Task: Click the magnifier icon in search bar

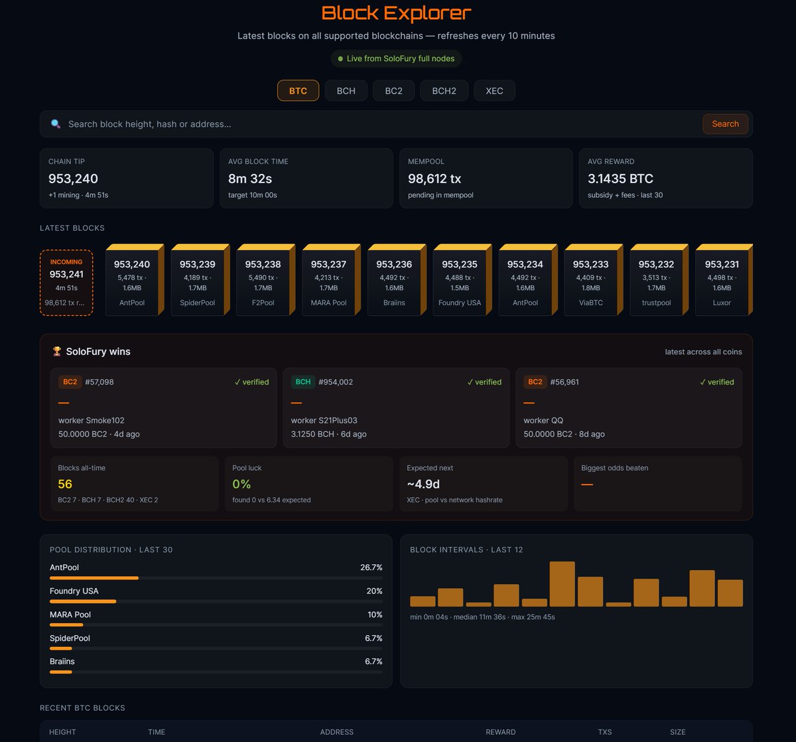Action: tap(56, 124)
